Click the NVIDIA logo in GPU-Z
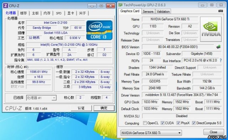This screenshot has height=140, width=228. (211, 29)
